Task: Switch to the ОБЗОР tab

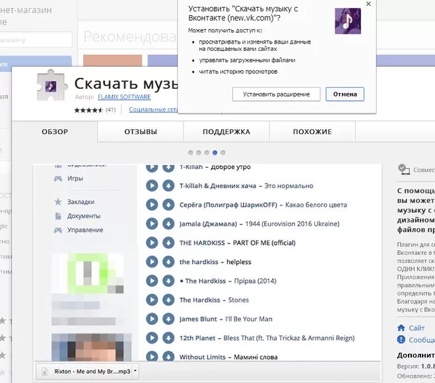Action: (55, 131)
